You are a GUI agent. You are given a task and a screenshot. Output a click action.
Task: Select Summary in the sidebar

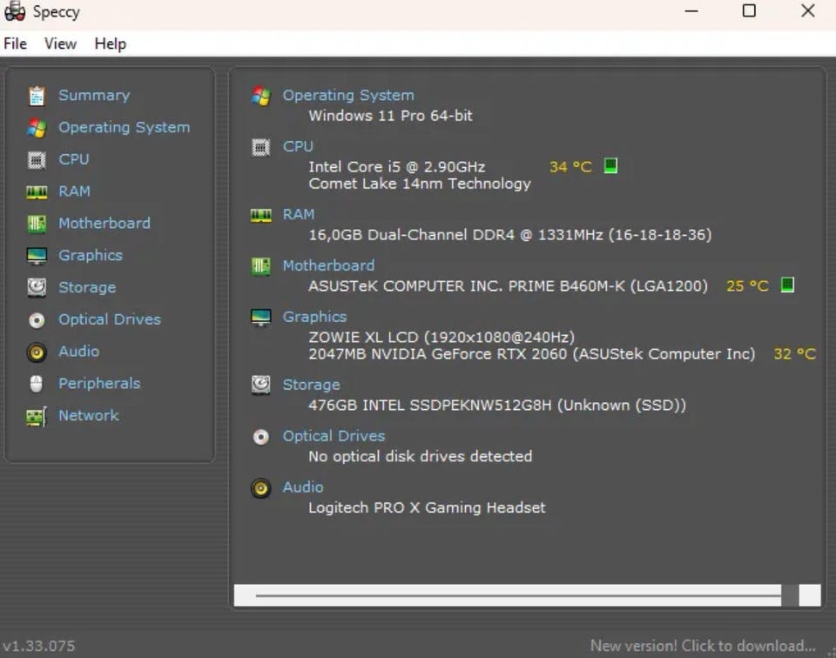pyautogui.click(x=94, y=96)
